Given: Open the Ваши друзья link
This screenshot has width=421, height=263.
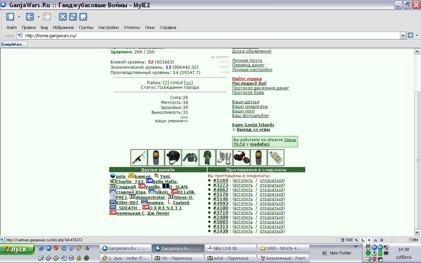Looking at the screenshot, I should [246, 102].
